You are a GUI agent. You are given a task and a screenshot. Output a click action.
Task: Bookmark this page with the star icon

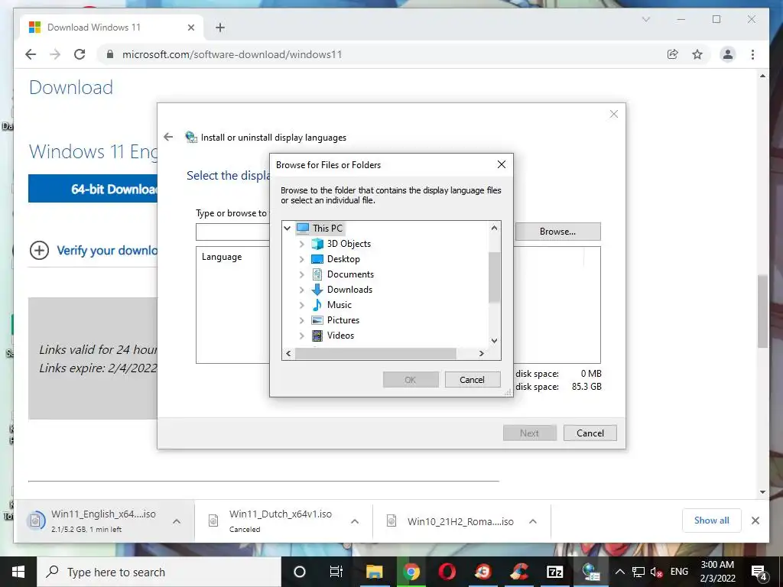coord(697,54)
